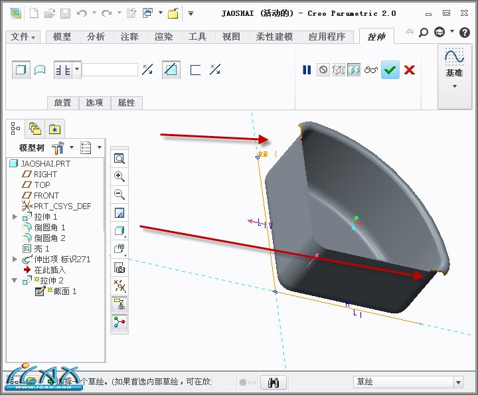Click the glasses feature preview icon
478x395 pixels.
coord(371,70)
